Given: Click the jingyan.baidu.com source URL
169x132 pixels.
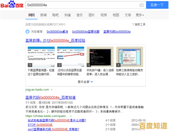Looking at the screenshot, I should pyautogui.click(x=37, y=90).
